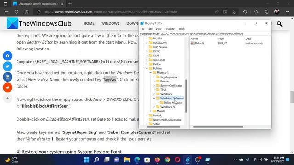Expand the SystemCertificates key

(154, 86)
